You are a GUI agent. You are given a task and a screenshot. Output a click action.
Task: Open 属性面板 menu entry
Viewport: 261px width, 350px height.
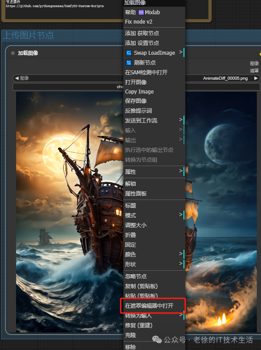(x=154, y=194)
